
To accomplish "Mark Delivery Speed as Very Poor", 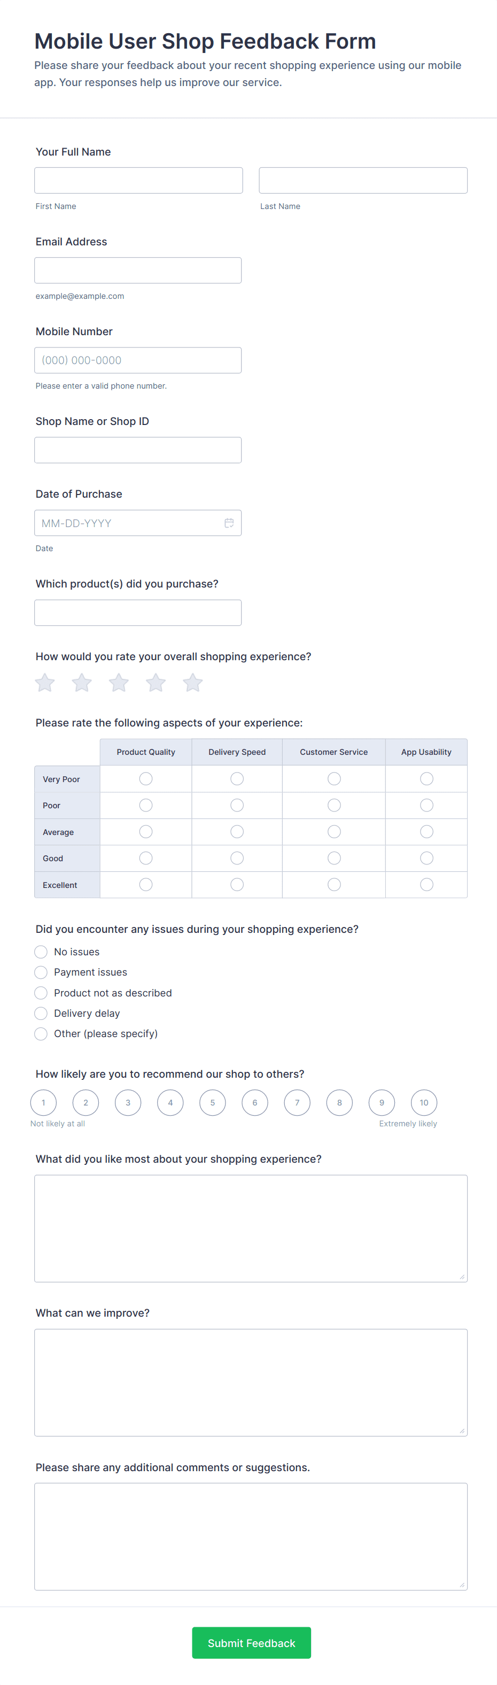I will click(237, 778).
